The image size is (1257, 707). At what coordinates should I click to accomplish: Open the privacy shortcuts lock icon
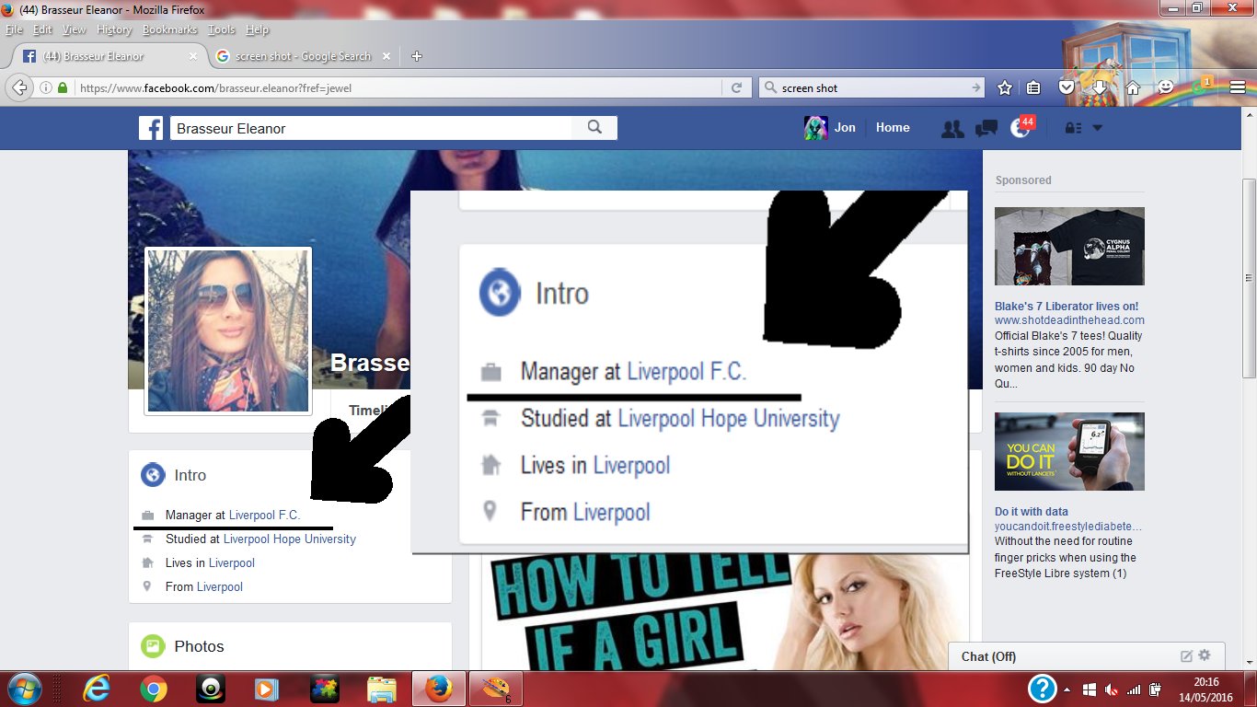1072,128
